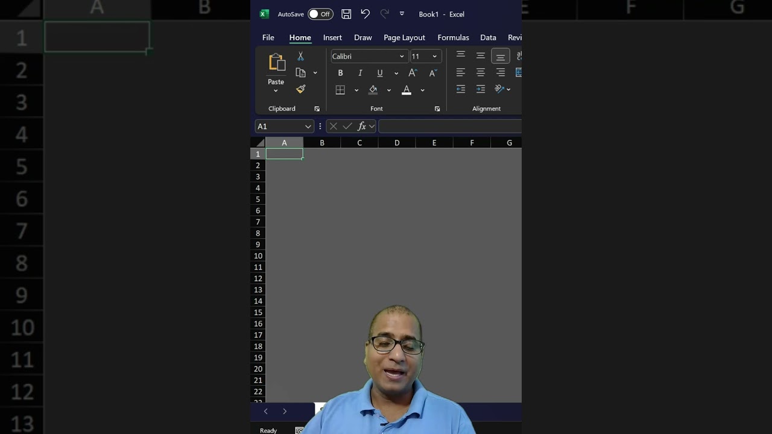Open the Copy options dropdown arrow
Image resolution: width=772 pixels, height=434 pixels.
tap(315, 73)
